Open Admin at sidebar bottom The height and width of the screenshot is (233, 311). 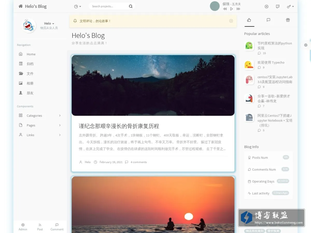tap(23, 227)
